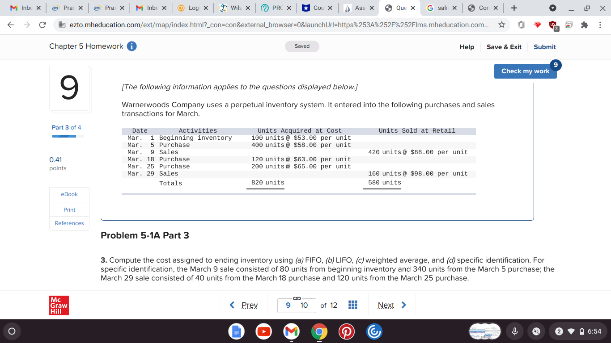Screen dimensions: 611x343
Task: Click the browser back arrow
Action: 12,25
